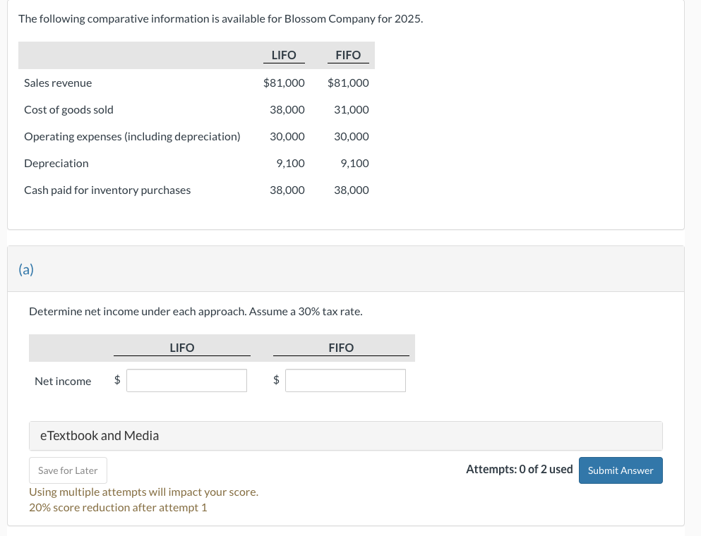Screen dimensions: 701x536
Task: Click the FIFO header in the data table
Action: [x=348, y=55]
